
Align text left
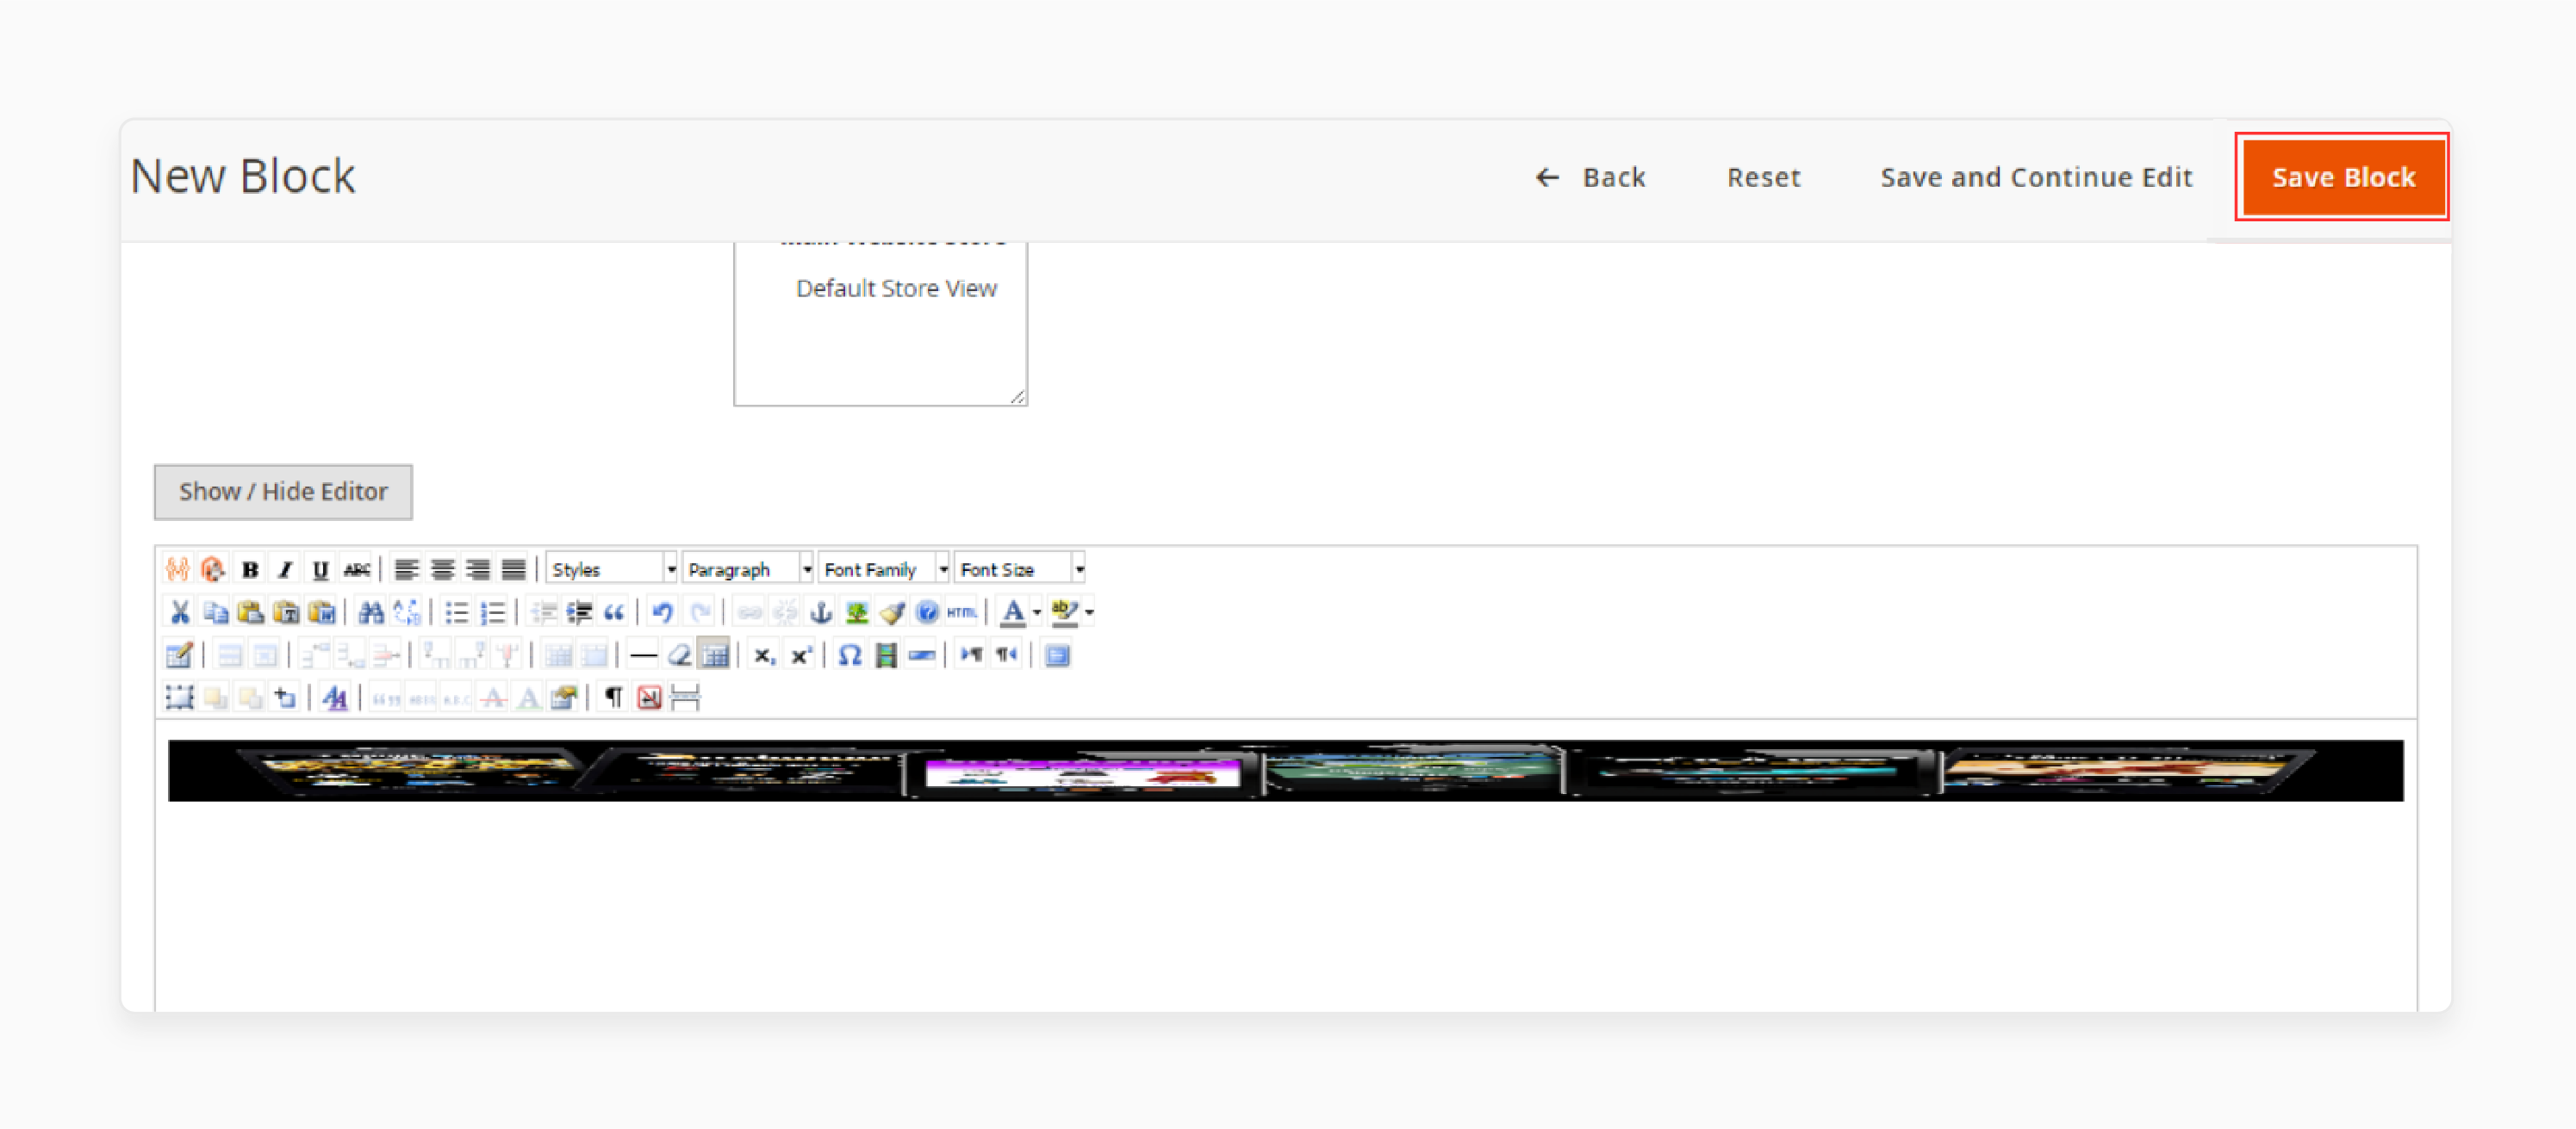[406, 569]
